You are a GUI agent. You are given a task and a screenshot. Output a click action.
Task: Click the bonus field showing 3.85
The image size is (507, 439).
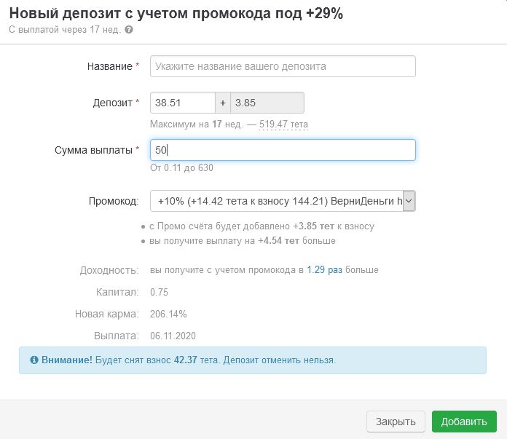(x=267, y=103)
